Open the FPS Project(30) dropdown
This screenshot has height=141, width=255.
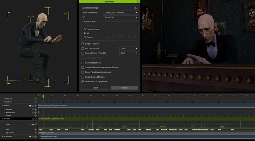(120, 17)
